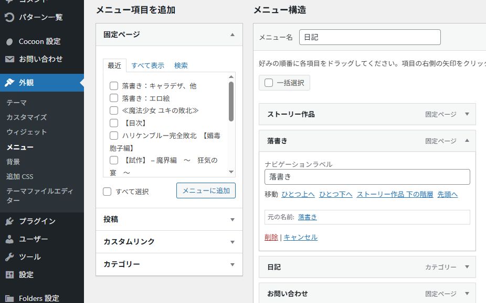Click the 設定 sliders icon
The width and height of the screenshot is (486, 303).
click(9, 275)
